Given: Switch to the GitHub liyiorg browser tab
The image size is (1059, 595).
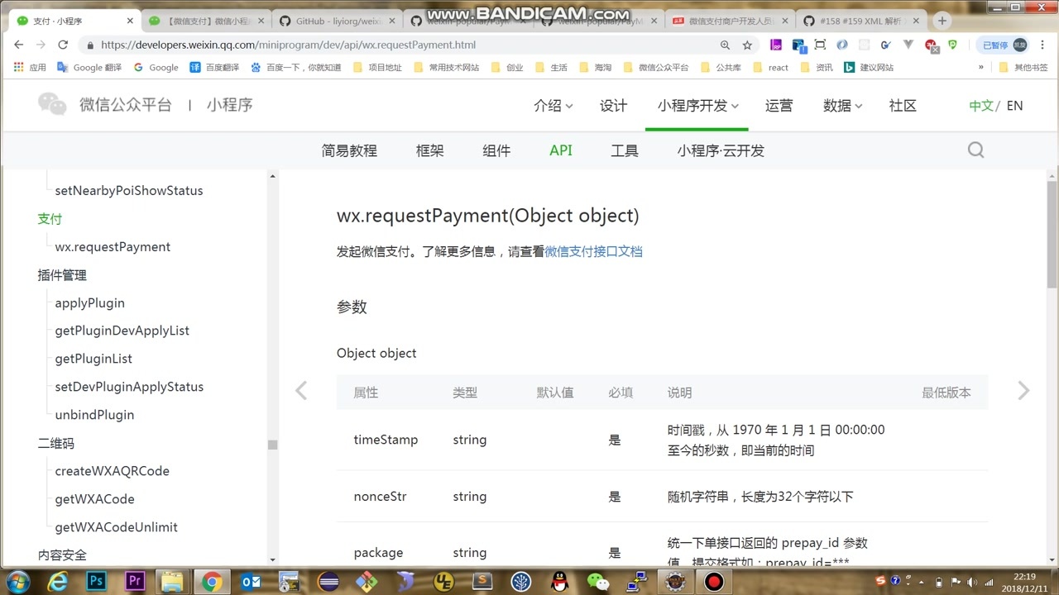Looking at the screenshot, I should tap(336, 21).
